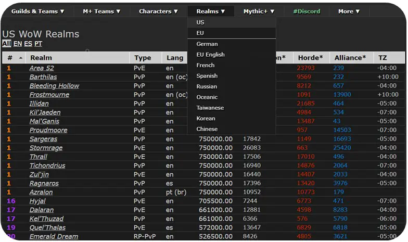The height and width of the screenshot is (242, 408).
Task: Click Alliance value 13900 for Frostmourne
Action: point(342,95)
